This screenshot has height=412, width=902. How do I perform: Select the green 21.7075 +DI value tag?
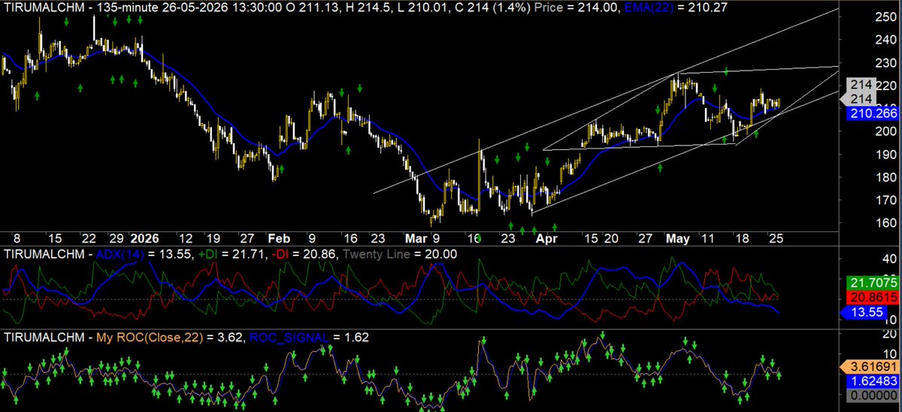[872, 283]
